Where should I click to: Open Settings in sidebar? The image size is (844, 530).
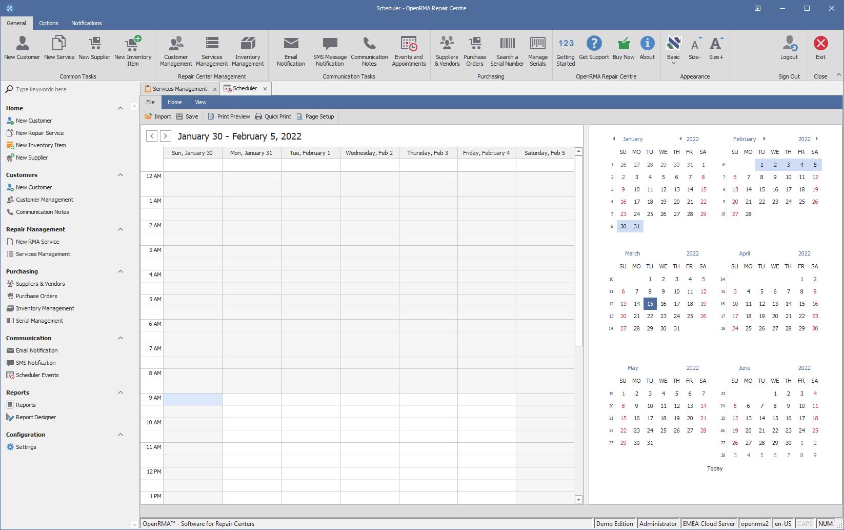tap(21, 447)
